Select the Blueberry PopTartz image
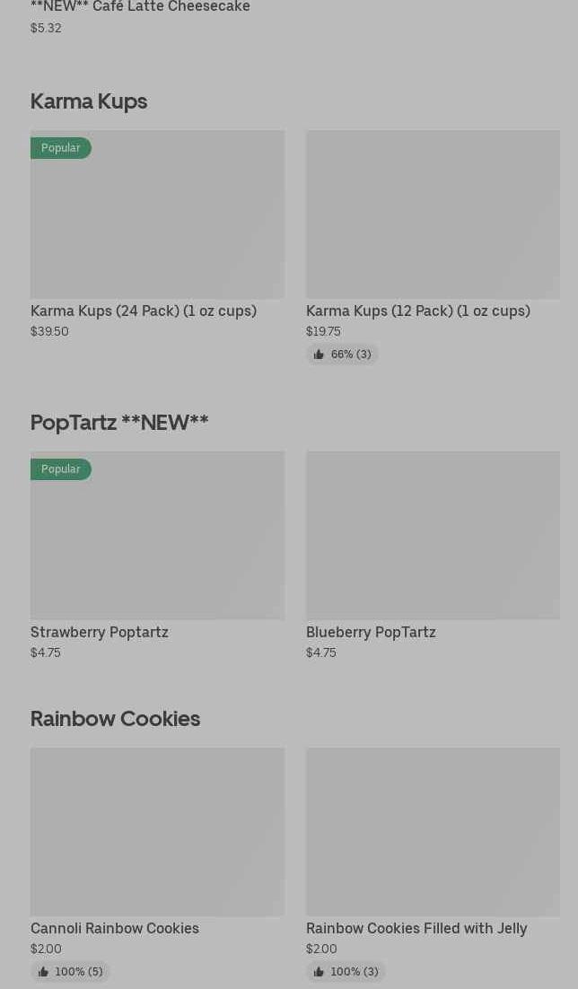 433,536
